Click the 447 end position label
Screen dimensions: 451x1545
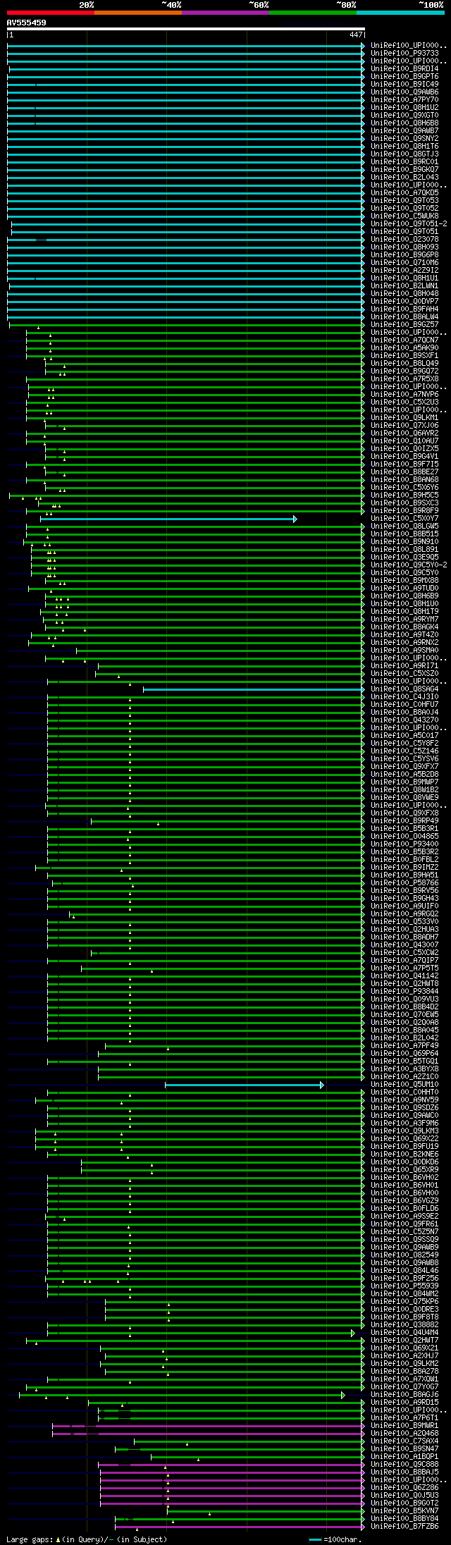(x=356, y=35)
